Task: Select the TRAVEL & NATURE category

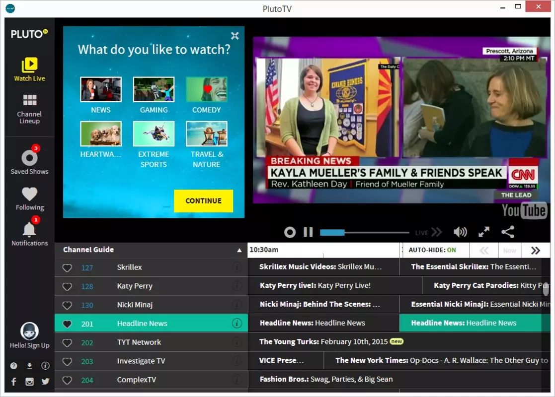Action: coord(206,133)
